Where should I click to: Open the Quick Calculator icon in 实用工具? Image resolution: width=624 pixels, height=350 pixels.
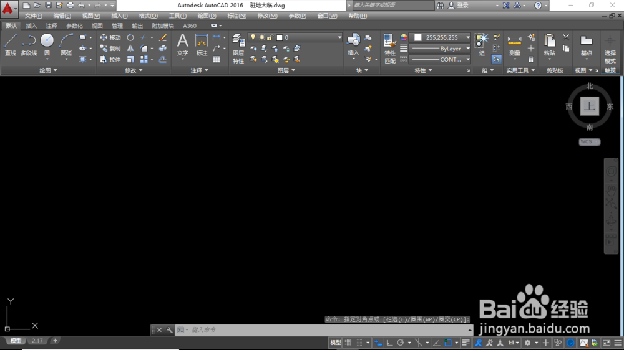pos(531,60)
